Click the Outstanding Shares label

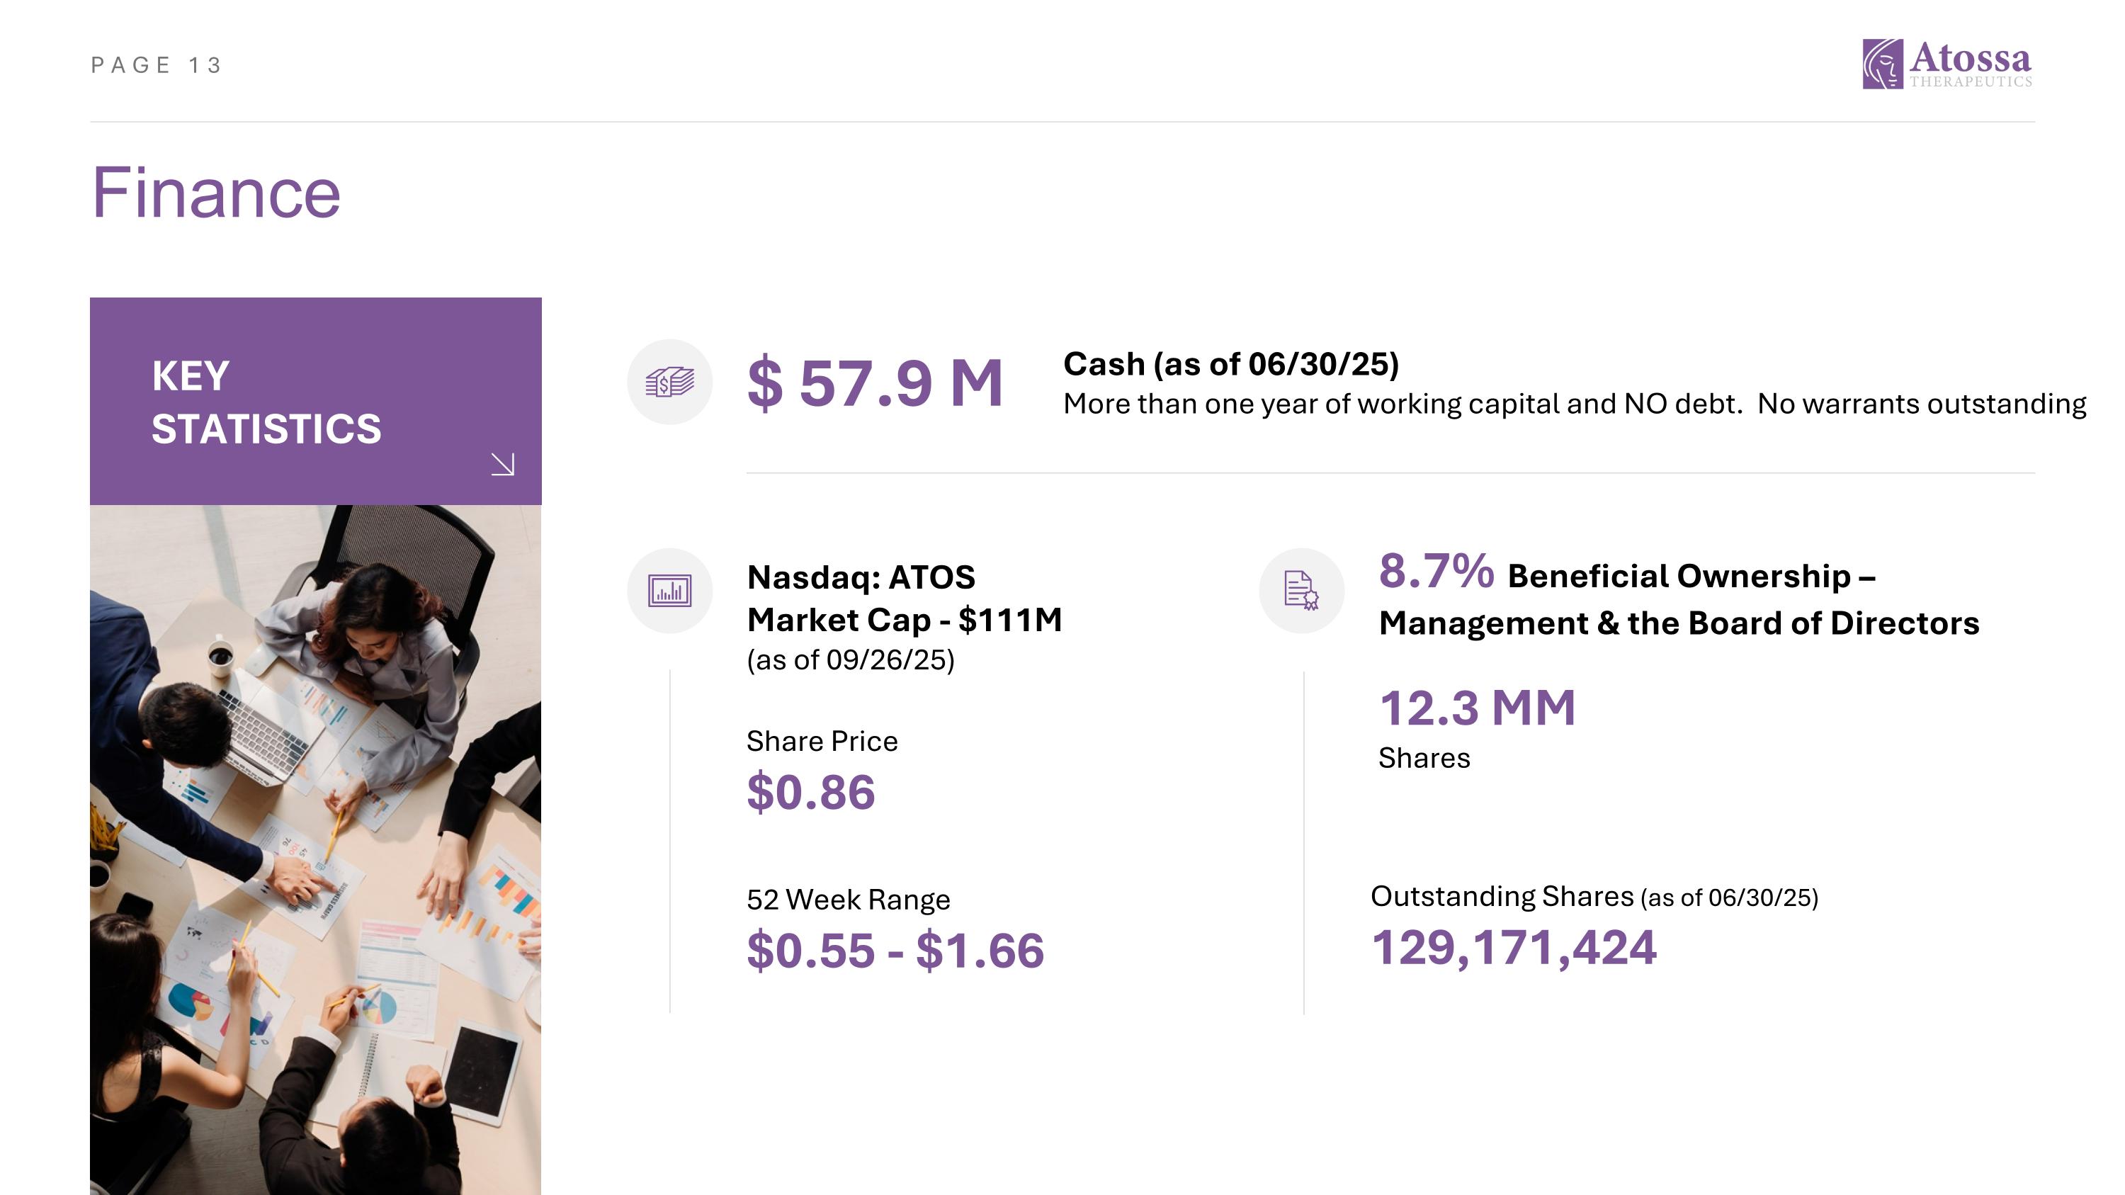click(1502, 897)
